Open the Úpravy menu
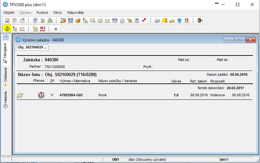260x163 pixels. point(25,13)
